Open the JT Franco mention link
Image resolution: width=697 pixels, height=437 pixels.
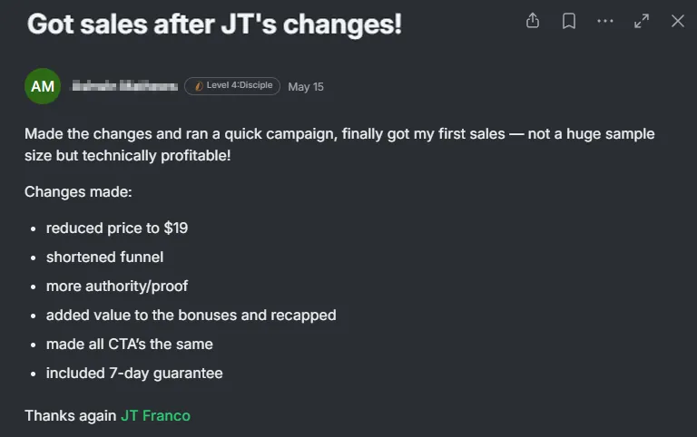click(x=155, y=415)
